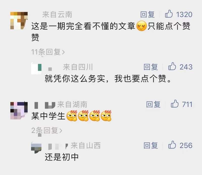View the Sichuan replier's small avatar
Image resolution: width=202 pixels, height=175 pixels.
point(36,68)
